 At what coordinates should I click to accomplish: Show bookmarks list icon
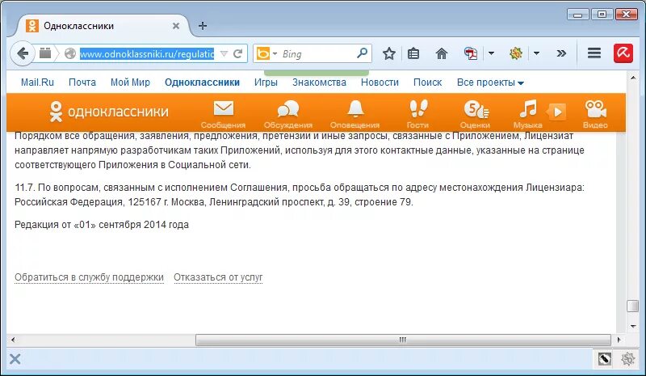pyautogui.click(x=413, y=53)
